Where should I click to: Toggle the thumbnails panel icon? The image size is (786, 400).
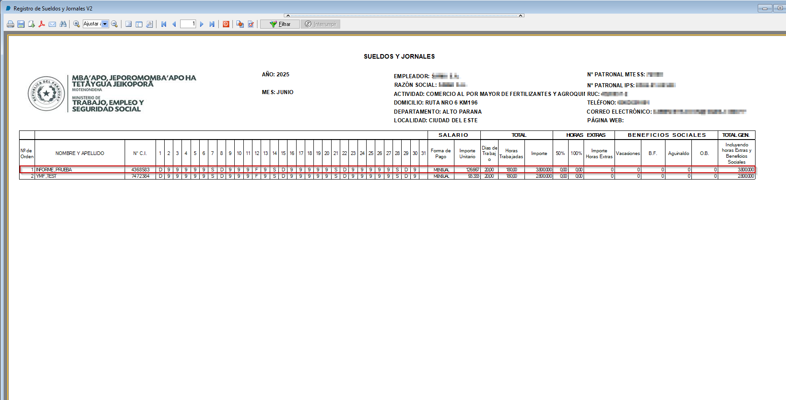click(139, 24)
